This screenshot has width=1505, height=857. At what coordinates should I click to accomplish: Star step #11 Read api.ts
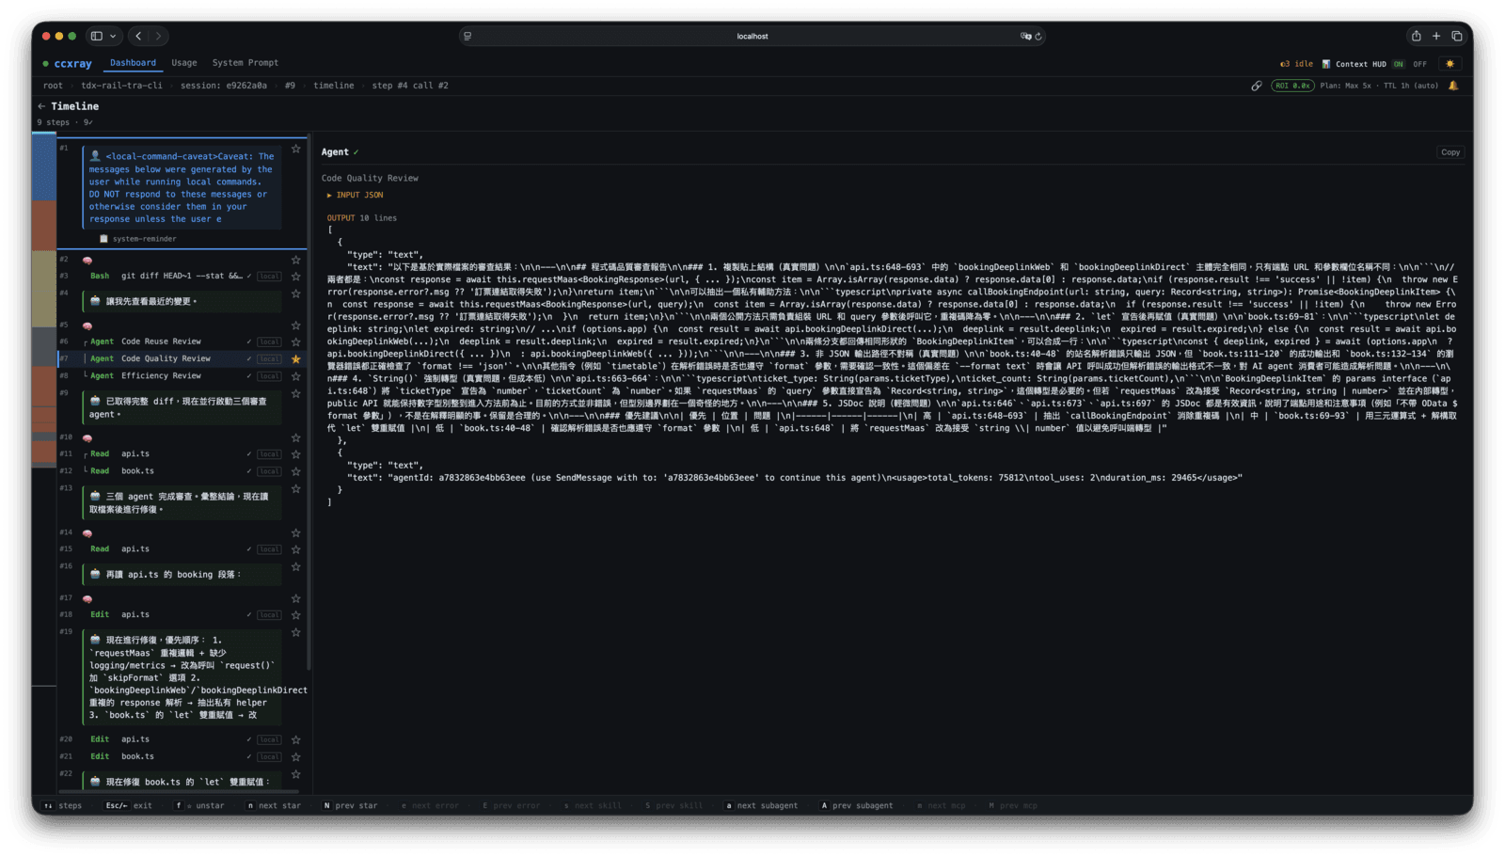(295, 453)
